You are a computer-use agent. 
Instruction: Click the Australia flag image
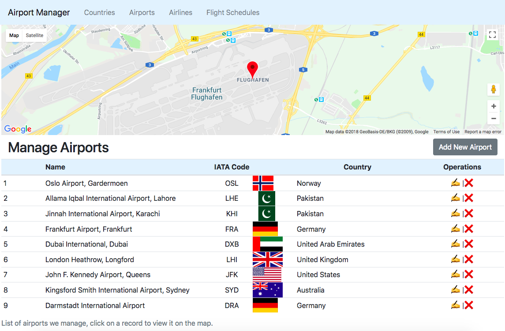click(268, 290)
